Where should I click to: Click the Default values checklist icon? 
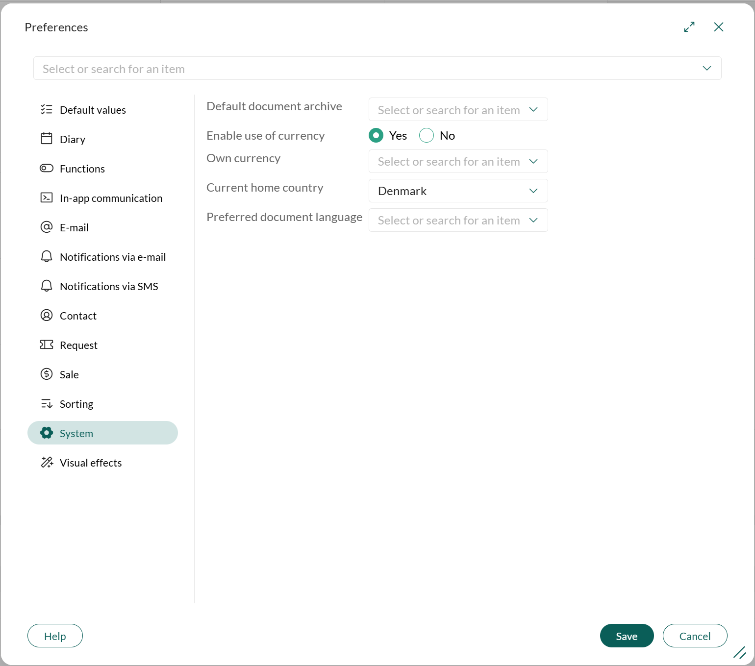click(47, 109)
